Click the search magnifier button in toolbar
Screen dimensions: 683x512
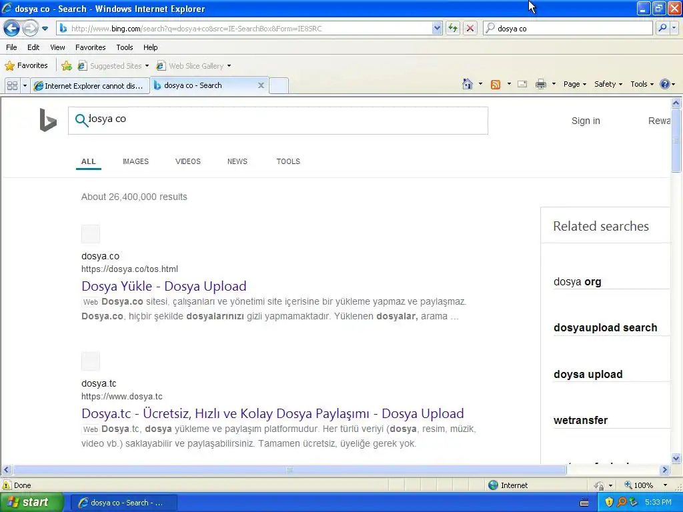(x=662, y=29)
